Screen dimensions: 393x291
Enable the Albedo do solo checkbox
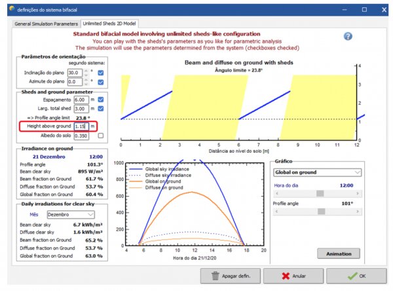(x=100, y=136)
